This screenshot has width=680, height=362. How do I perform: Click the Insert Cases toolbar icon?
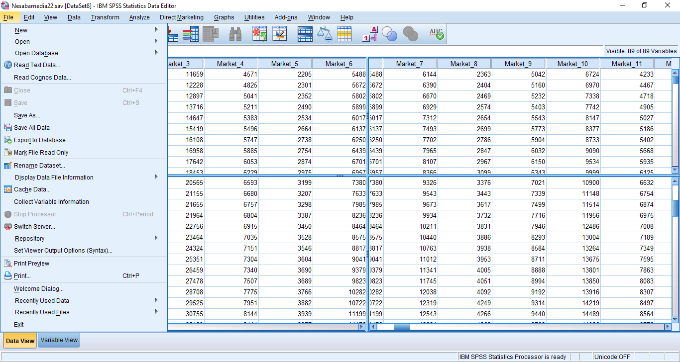coord(259,34)
